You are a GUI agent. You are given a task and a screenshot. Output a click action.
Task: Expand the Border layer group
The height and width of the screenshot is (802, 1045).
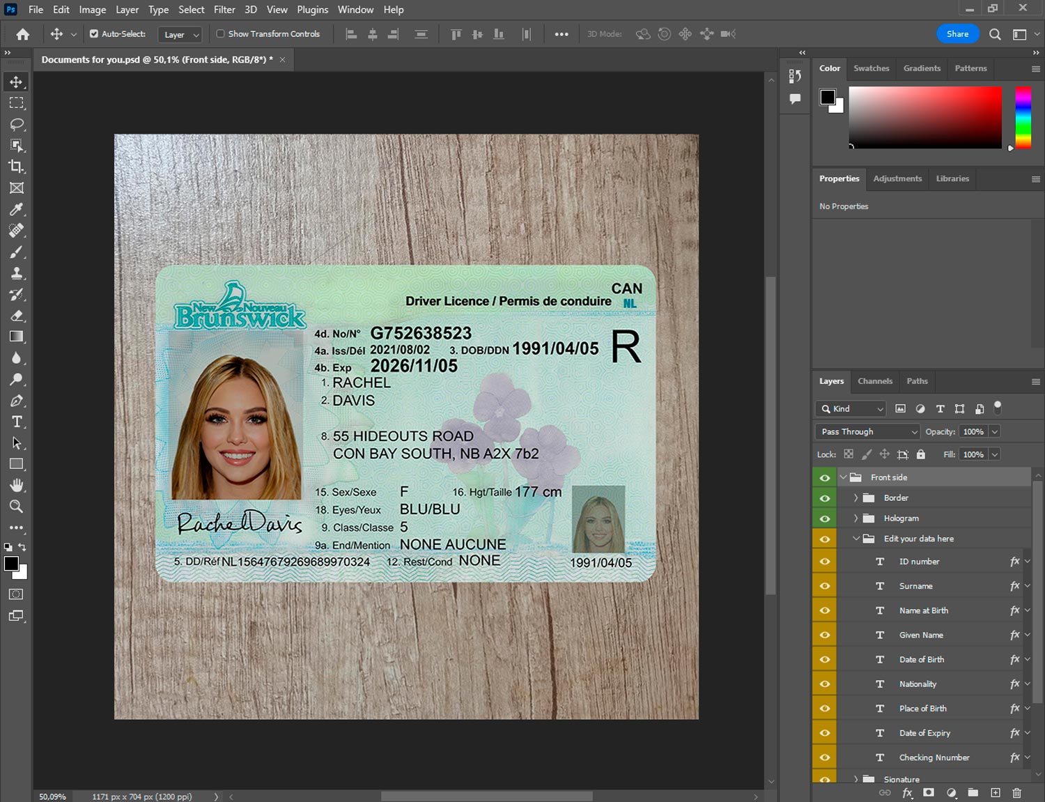pyautogui.click(x=856, y=498)
